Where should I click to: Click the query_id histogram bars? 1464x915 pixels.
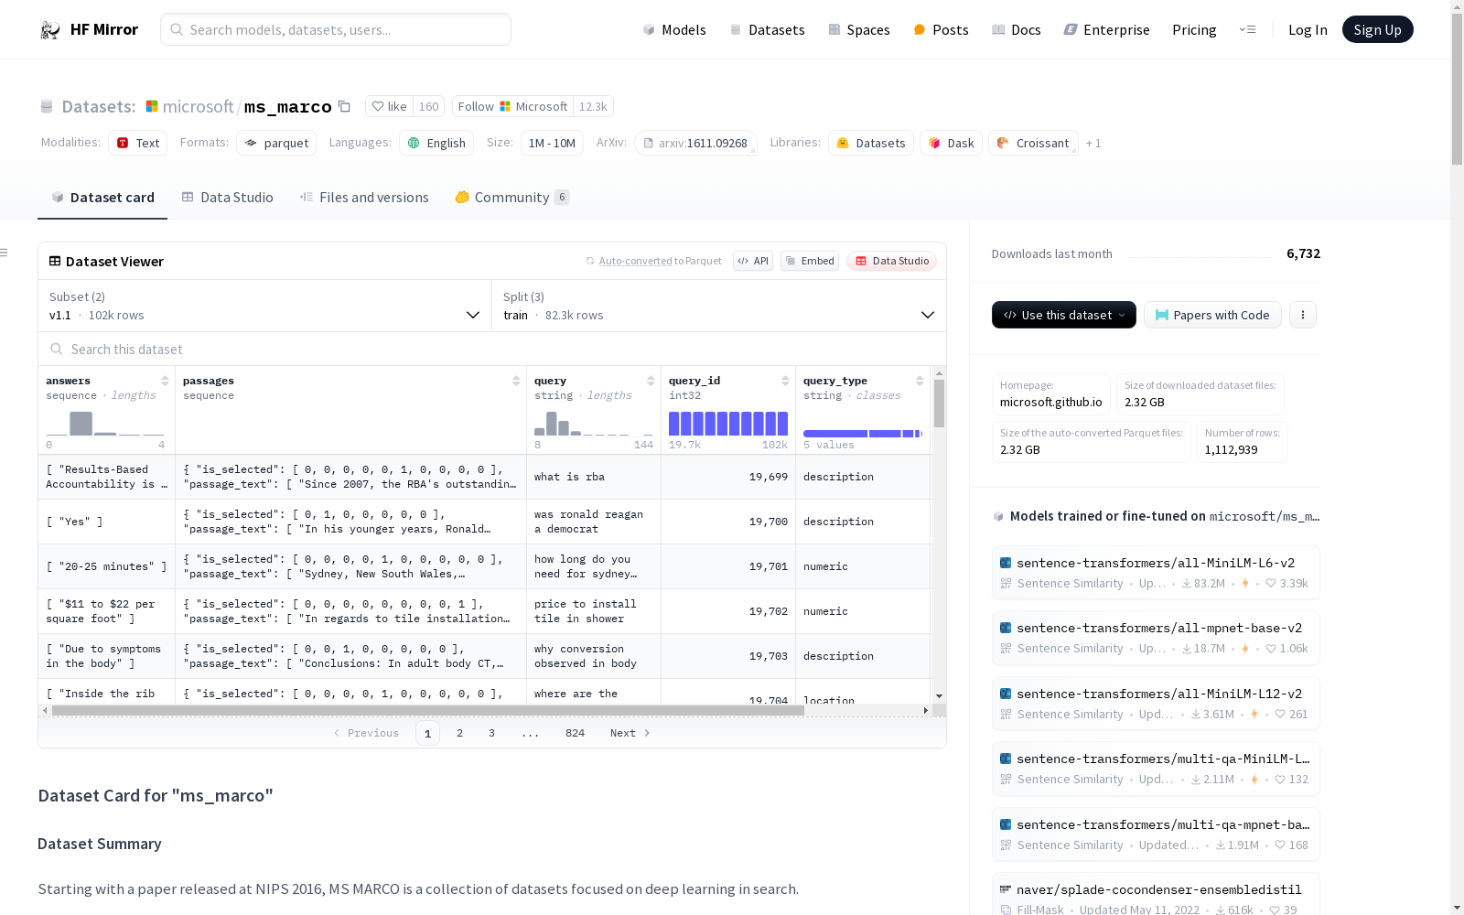click(x=728, y=424)
